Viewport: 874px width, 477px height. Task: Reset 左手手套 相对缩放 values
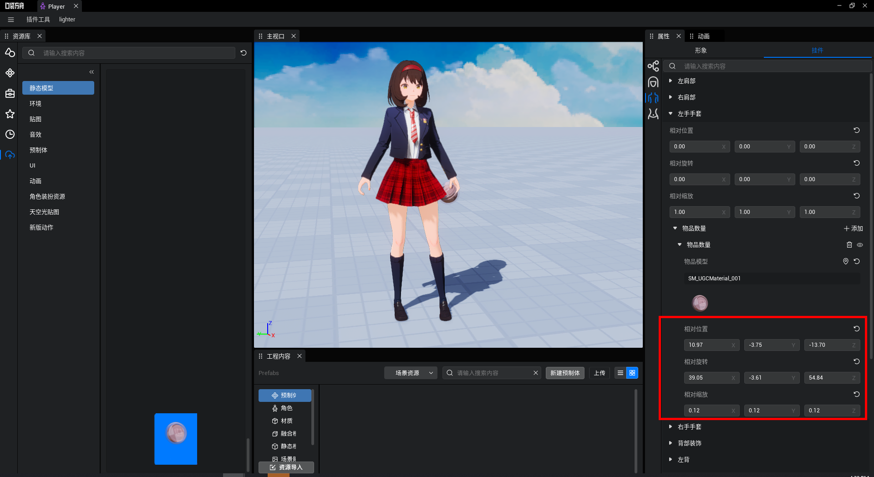tap(856, 196)
